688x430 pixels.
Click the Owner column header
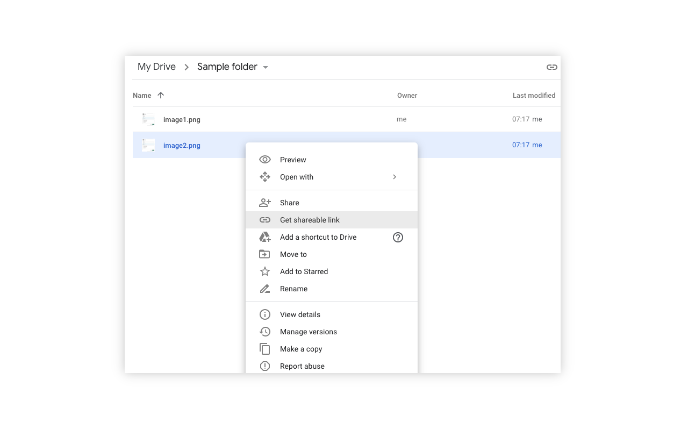(407, 95)
